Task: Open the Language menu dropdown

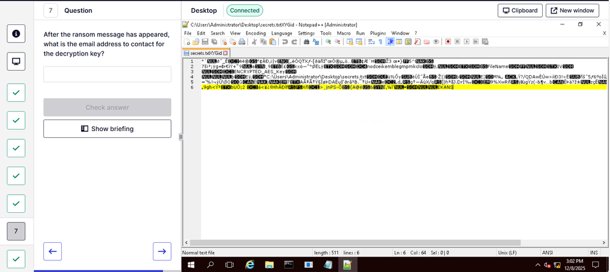Action: click(x=282, y=33)
